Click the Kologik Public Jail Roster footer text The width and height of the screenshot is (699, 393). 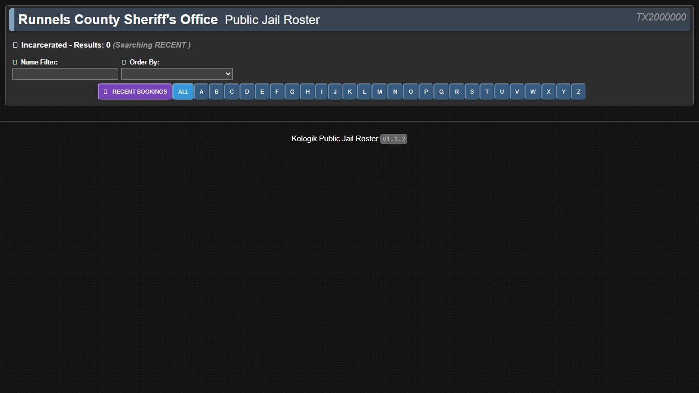tap(335, 139)
